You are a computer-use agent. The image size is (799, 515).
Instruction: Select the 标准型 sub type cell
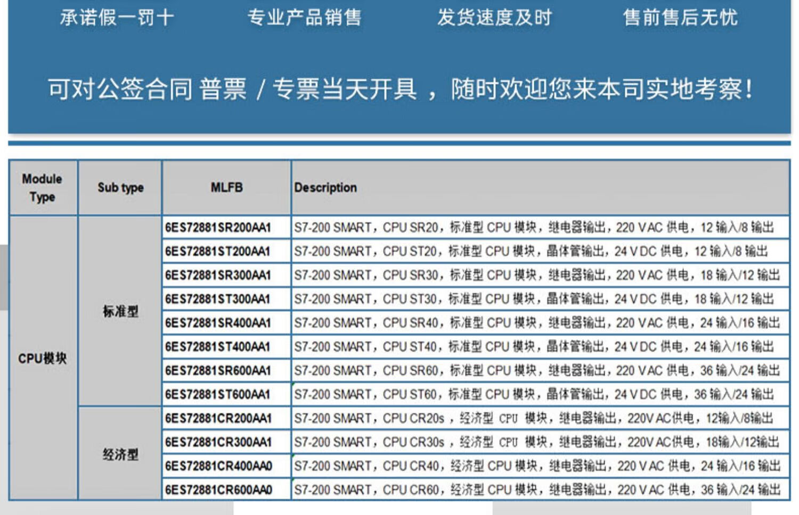point(120,311)
